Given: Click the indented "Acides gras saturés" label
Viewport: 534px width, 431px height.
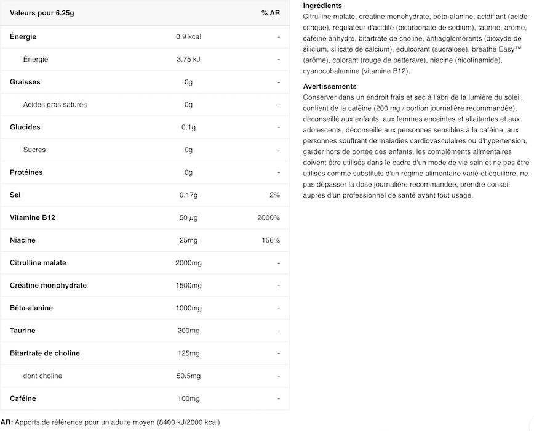Looking at the screenshot, I should pyautogui.click(x=55, y=105).
